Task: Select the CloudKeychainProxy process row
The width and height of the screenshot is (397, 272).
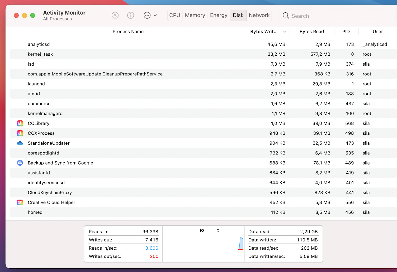Action: pos(203,193)
